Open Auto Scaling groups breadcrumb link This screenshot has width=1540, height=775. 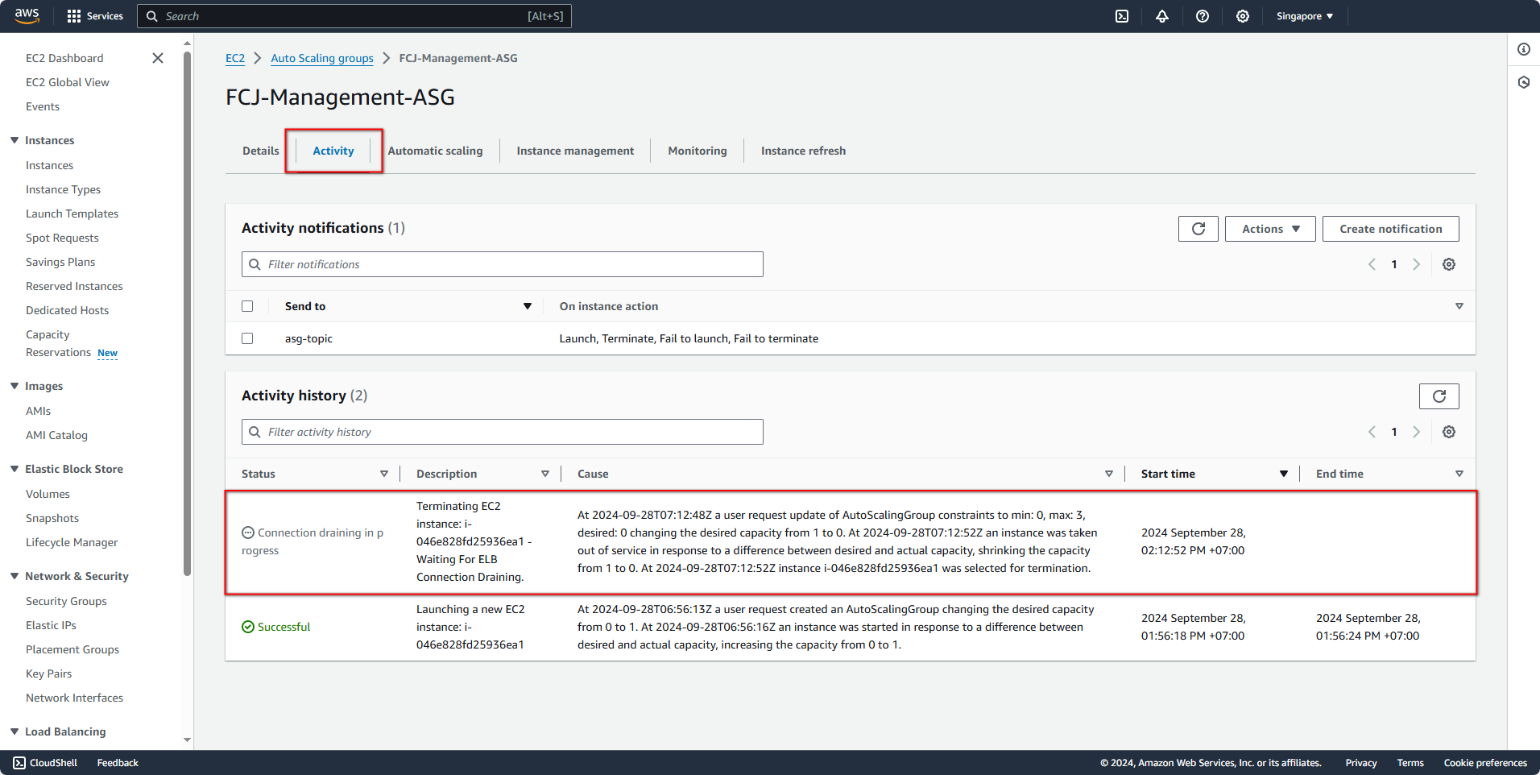point(322,58)
